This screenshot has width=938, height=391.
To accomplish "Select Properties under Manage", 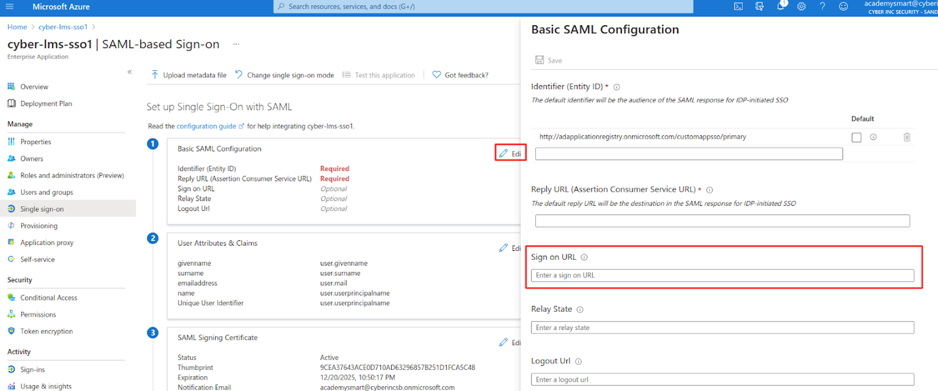I will pyautogui.click(x=35, y=142).
